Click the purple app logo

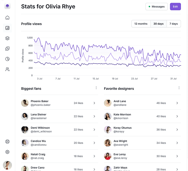point(7,6)
